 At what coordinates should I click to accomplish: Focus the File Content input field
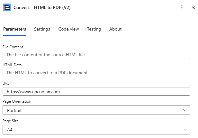(96, 55)
